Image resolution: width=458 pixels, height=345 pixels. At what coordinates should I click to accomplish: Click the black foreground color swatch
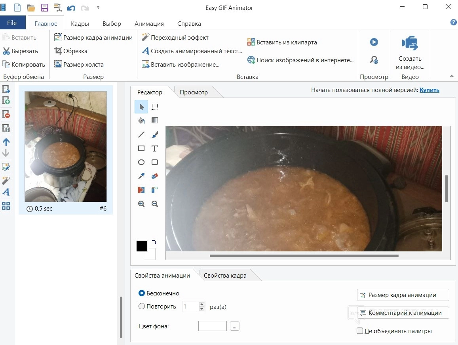(x=142, y=246)
